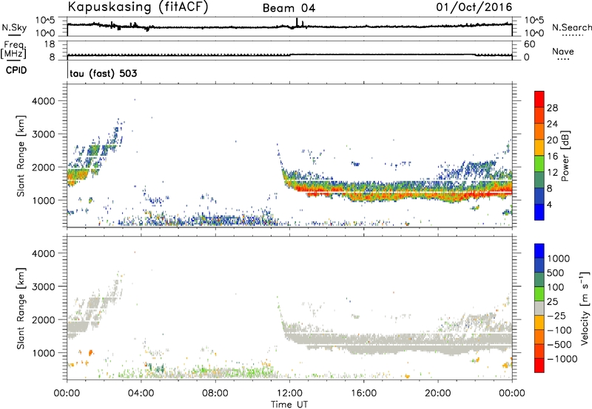Click the 'Freq. [MHz]' axis label
592x409 pixels.
[13, 49]
